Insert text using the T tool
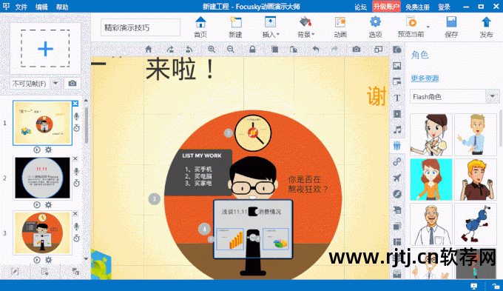The height and width of the screenshot is (291, 503). pyautogui.click(x=397, y=98)
